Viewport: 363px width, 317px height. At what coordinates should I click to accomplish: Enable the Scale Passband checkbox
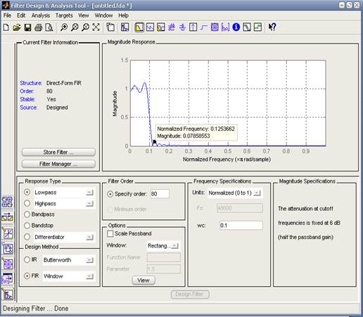[110, 233]
